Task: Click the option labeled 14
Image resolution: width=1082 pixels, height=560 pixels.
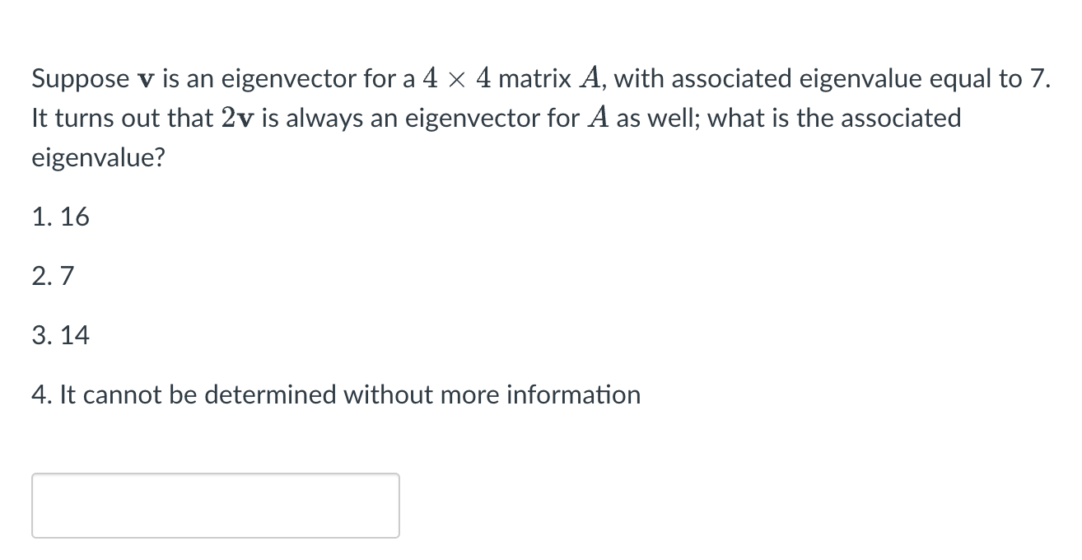Action: click(x=77, y=335)
